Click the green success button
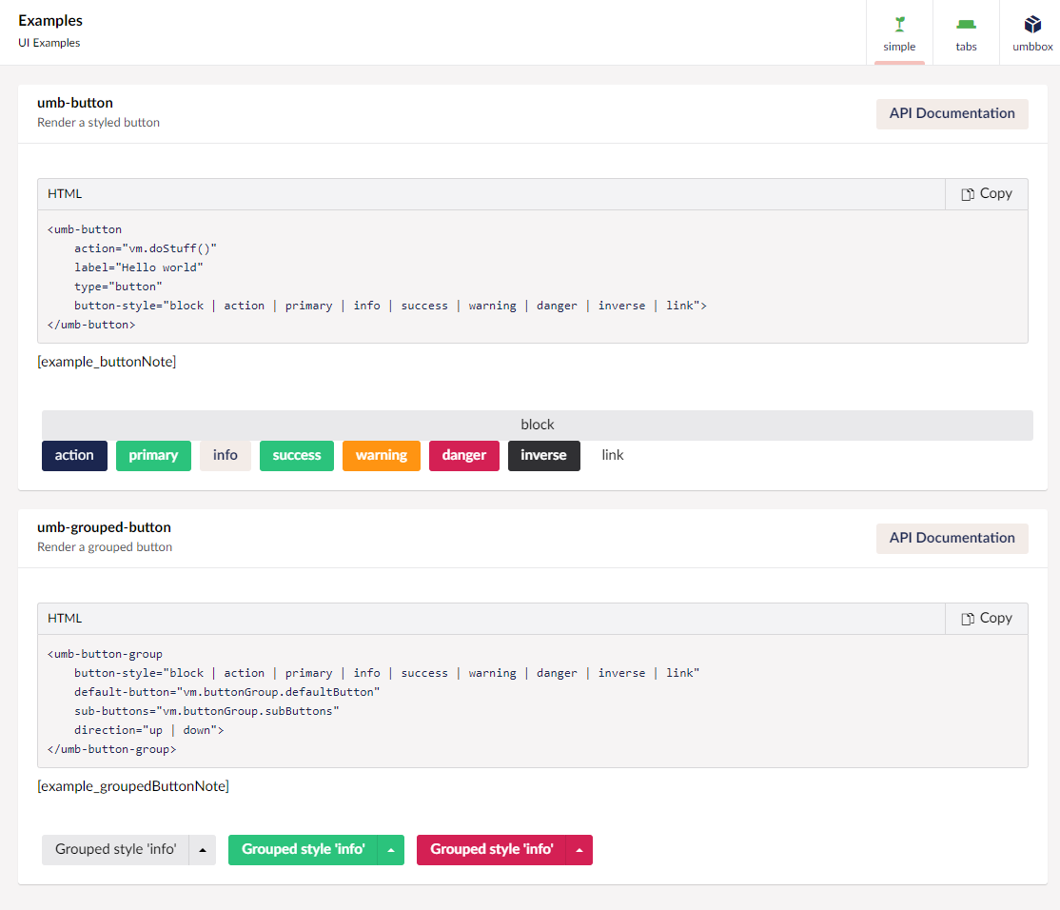Viewport: 1060px width, 910px height. click(x=297, y=456)
